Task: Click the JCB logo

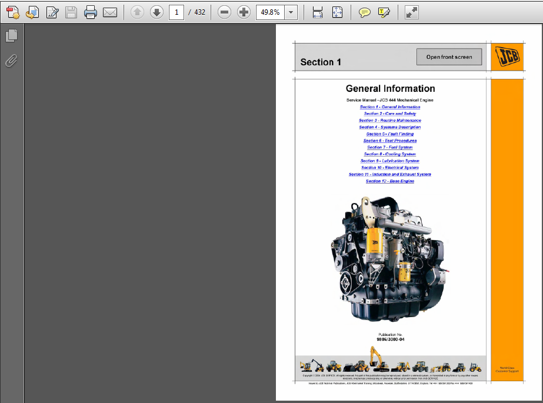Action: point(507,56)
